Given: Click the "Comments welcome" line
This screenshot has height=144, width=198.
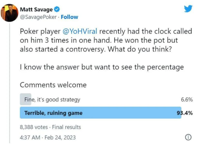Looking at the screenshot, I should click(53, 85).
